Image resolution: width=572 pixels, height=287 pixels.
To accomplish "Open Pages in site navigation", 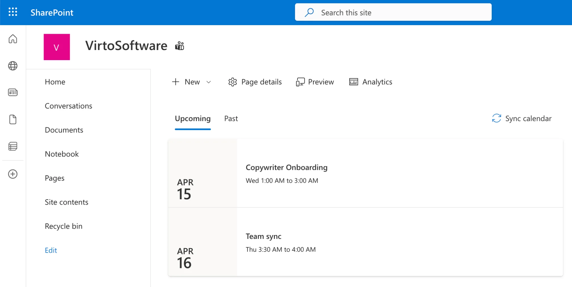I will pos(54,178).
